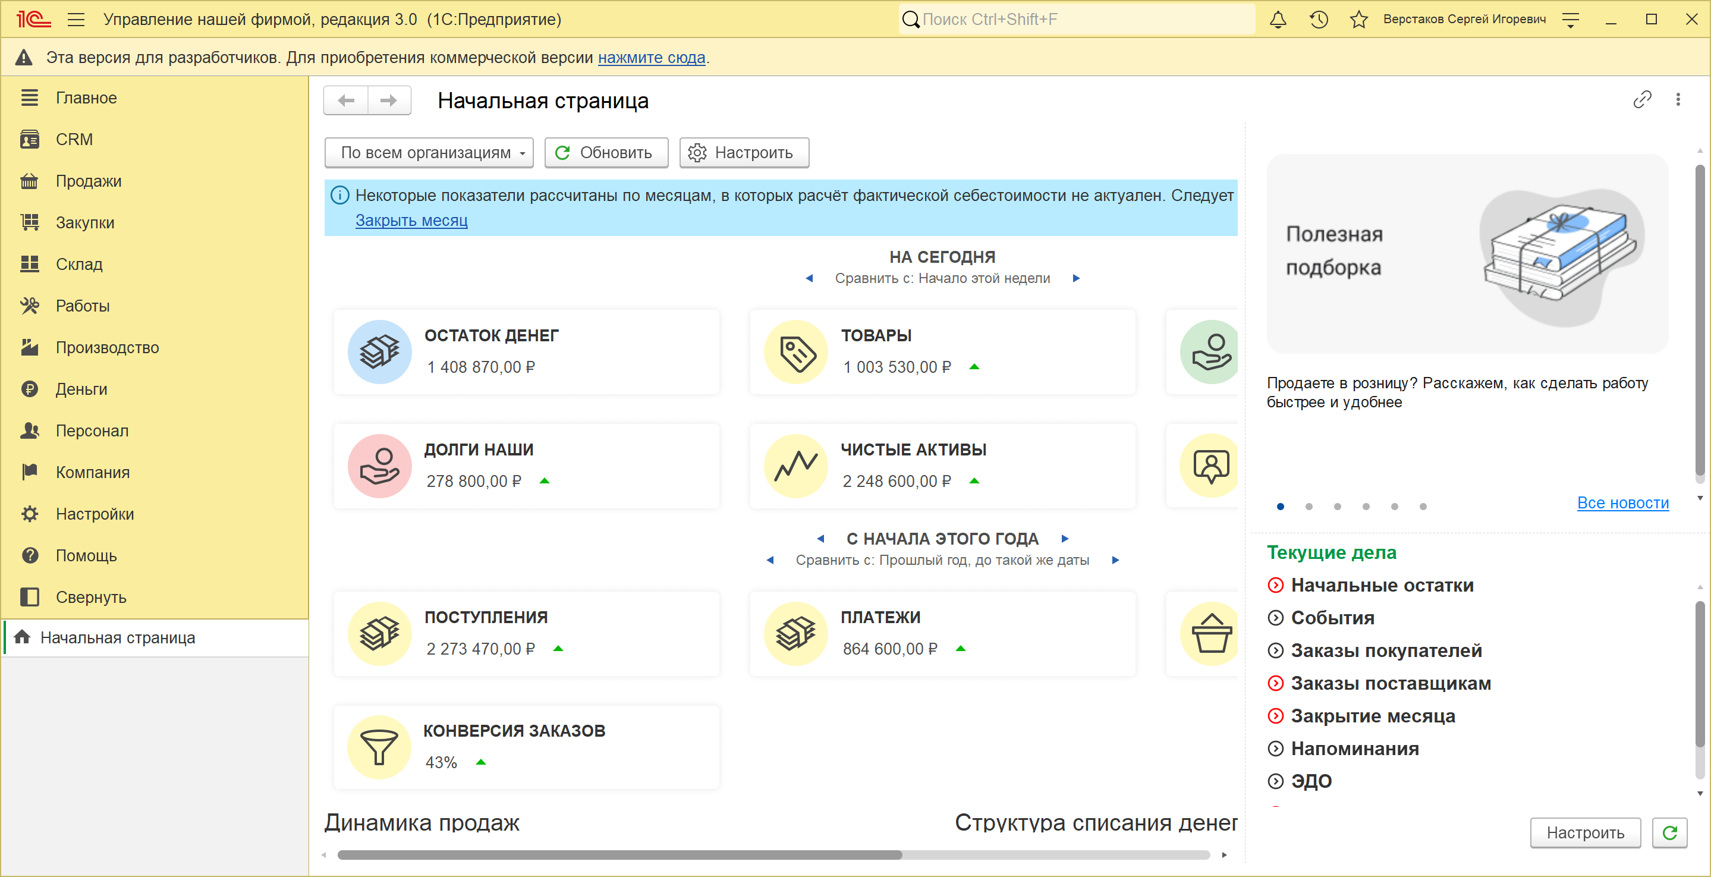Image resolution: width=1711 pixels, height=877 pixels.
Task: Click Настроить button with gear in toolbar
Action: [x=744, y=153]
